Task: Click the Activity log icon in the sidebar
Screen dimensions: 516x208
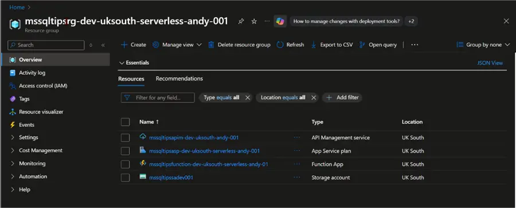Action: point(13,73)
